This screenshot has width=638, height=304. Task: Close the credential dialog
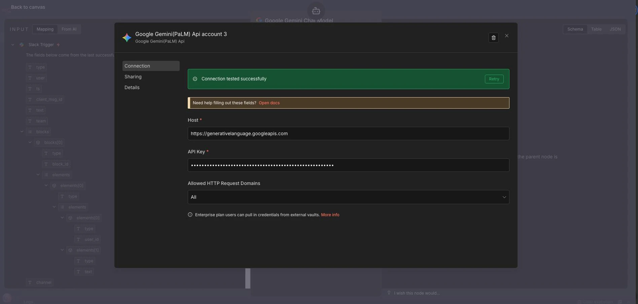pyautogui.click(x=507, y=36)
